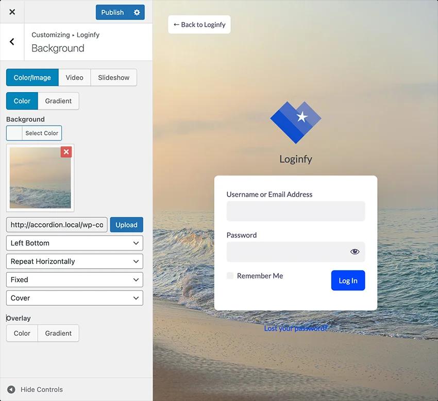Open the Left Bottom position dropdown
Screen dimensions: 438x401
(x=74, y=242)
